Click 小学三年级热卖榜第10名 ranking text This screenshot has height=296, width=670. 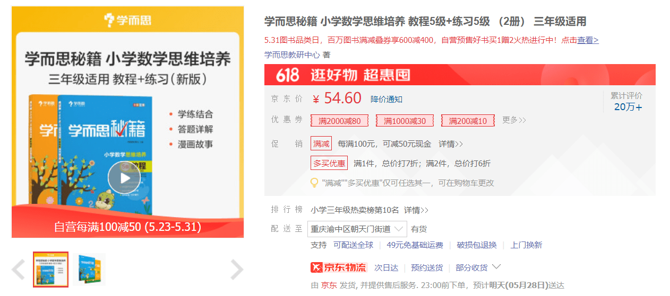[355, 210]
